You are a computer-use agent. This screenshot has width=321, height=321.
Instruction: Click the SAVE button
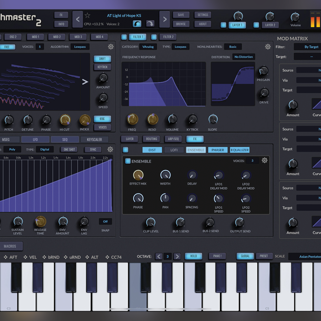(181, 15)
